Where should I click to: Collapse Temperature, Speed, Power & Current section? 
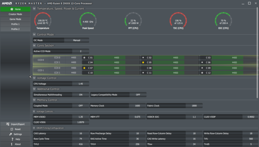34,8
